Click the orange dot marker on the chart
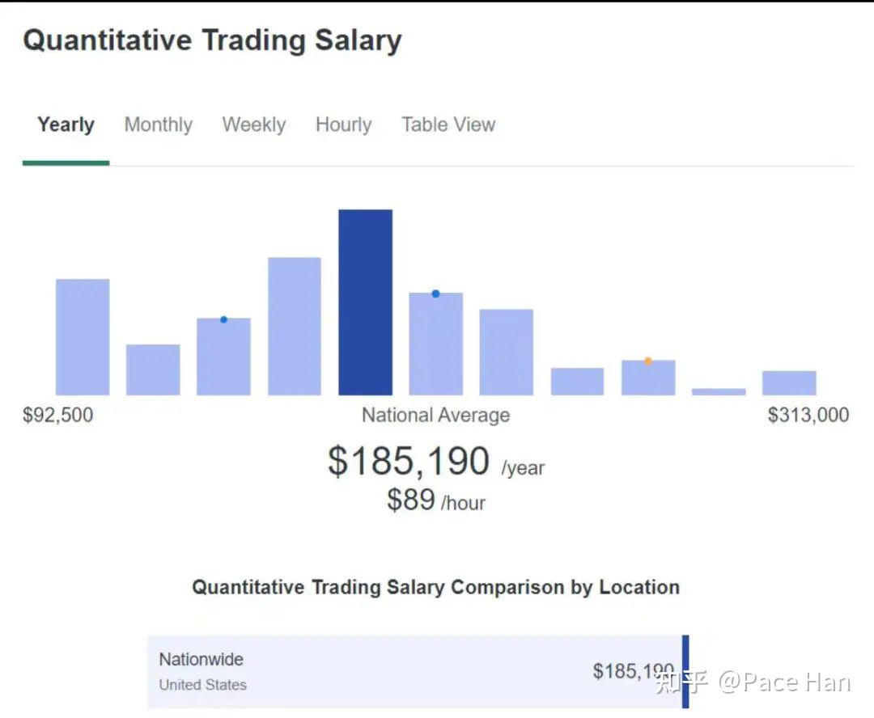Screen dimensions: 874x718 pyautogui.click(x=648, y=361)
